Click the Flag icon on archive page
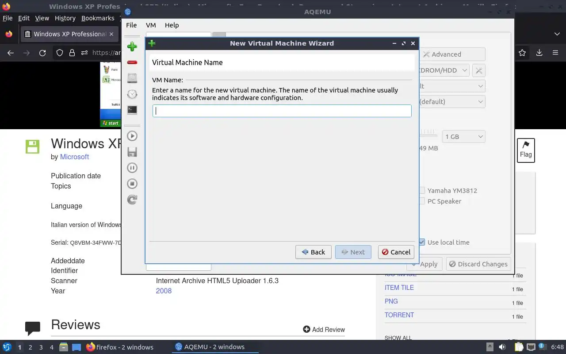 (526, 150)
